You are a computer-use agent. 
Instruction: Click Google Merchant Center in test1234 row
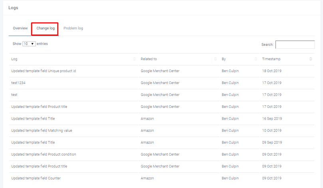pos(160,83)
